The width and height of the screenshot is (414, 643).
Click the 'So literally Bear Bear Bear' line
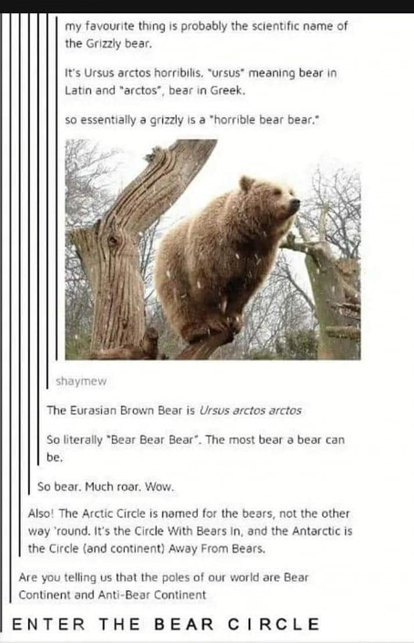(196, 440)
